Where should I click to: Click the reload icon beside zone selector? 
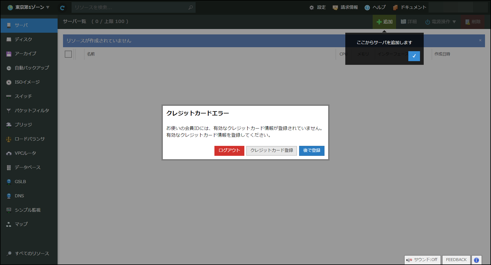(x=62, y=8)
